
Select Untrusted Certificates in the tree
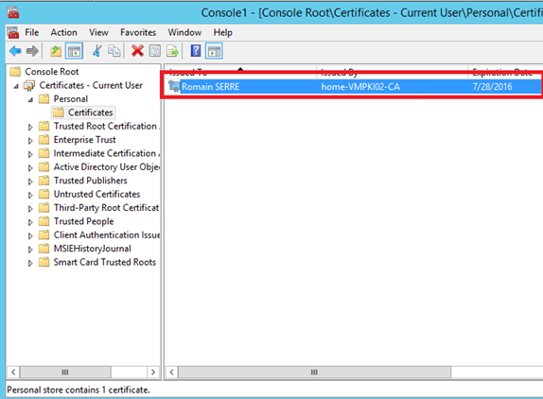point(96,194)
